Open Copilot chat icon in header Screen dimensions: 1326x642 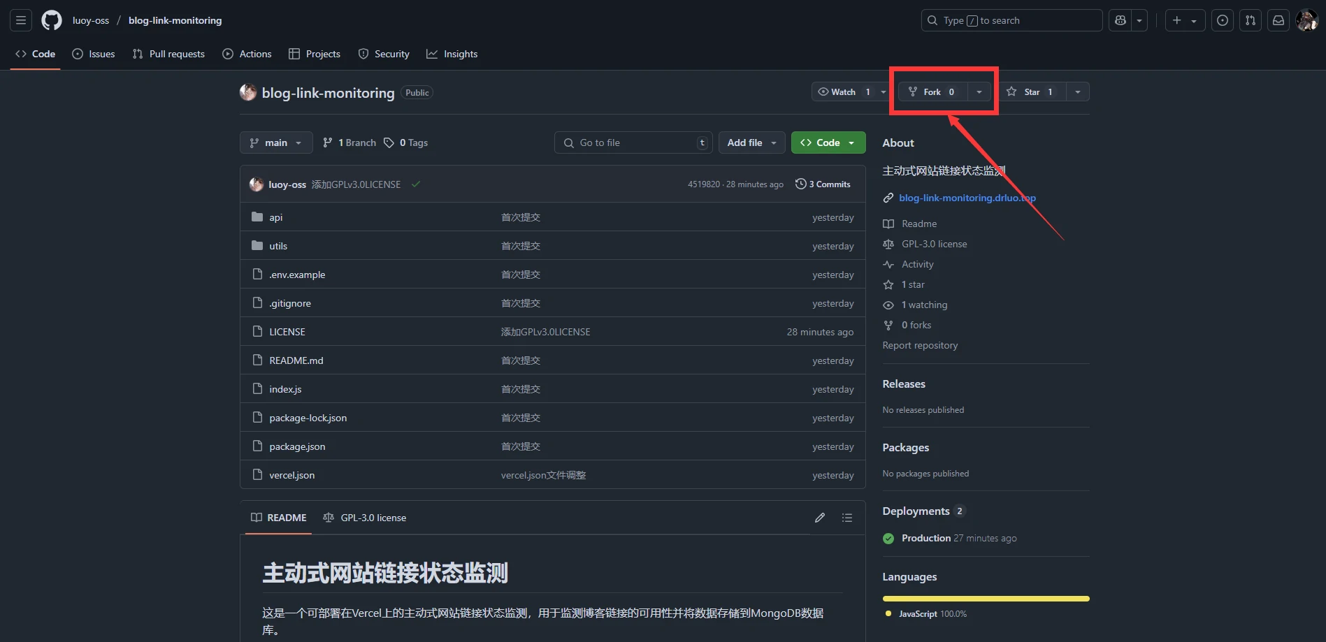click(1120, 20)
